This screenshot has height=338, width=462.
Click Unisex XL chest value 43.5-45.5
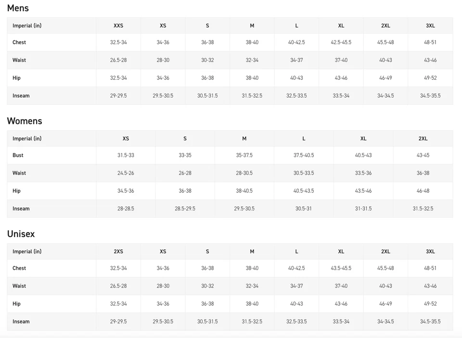341,268
